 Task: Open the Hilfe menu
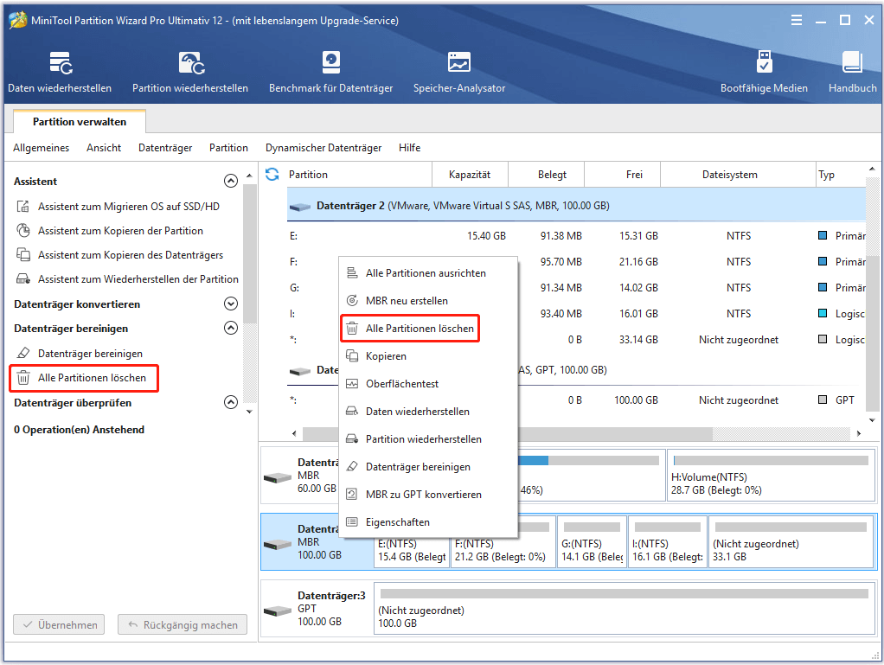click(x=409, y=148)
